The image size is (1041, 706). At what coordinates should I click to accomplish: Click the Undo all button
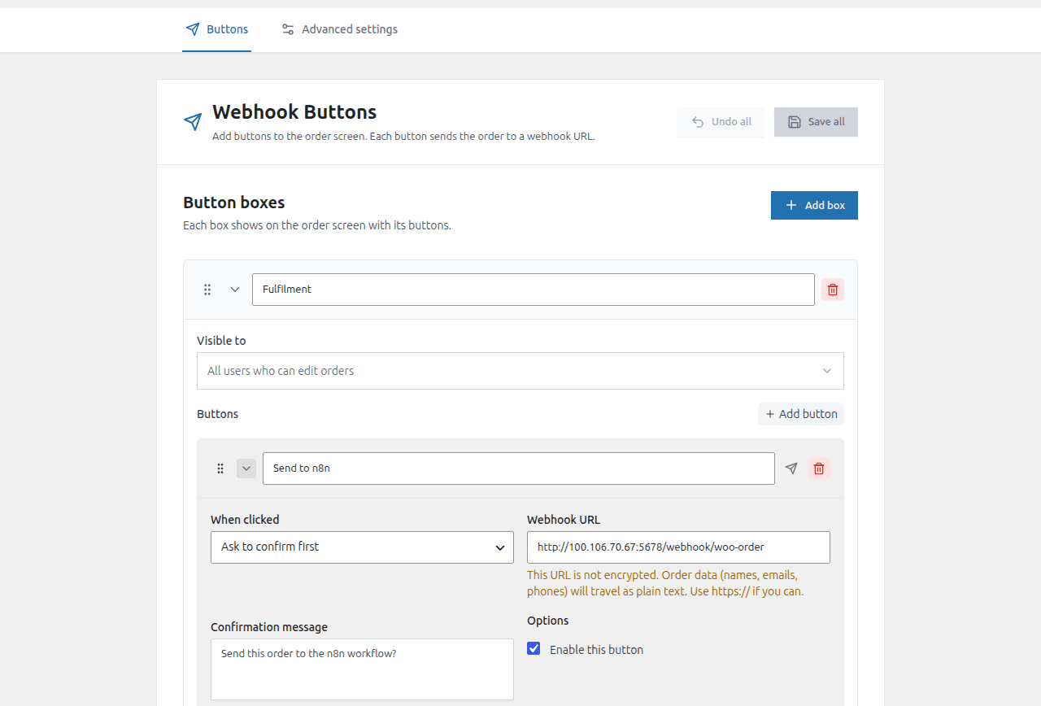721,122
